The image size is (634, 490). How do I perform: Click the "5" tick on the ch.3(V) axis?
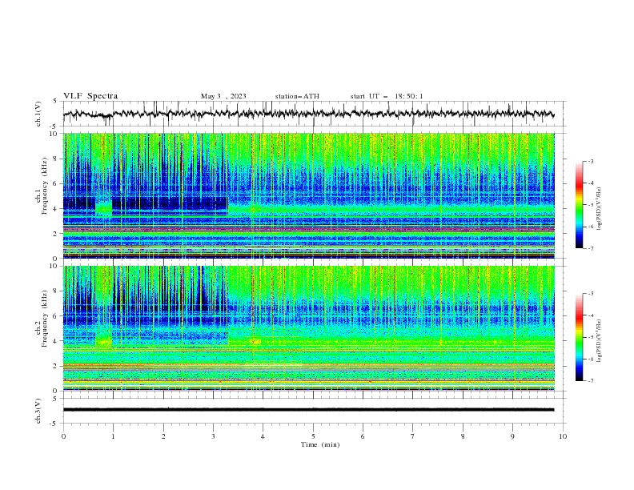click(55, 399)
